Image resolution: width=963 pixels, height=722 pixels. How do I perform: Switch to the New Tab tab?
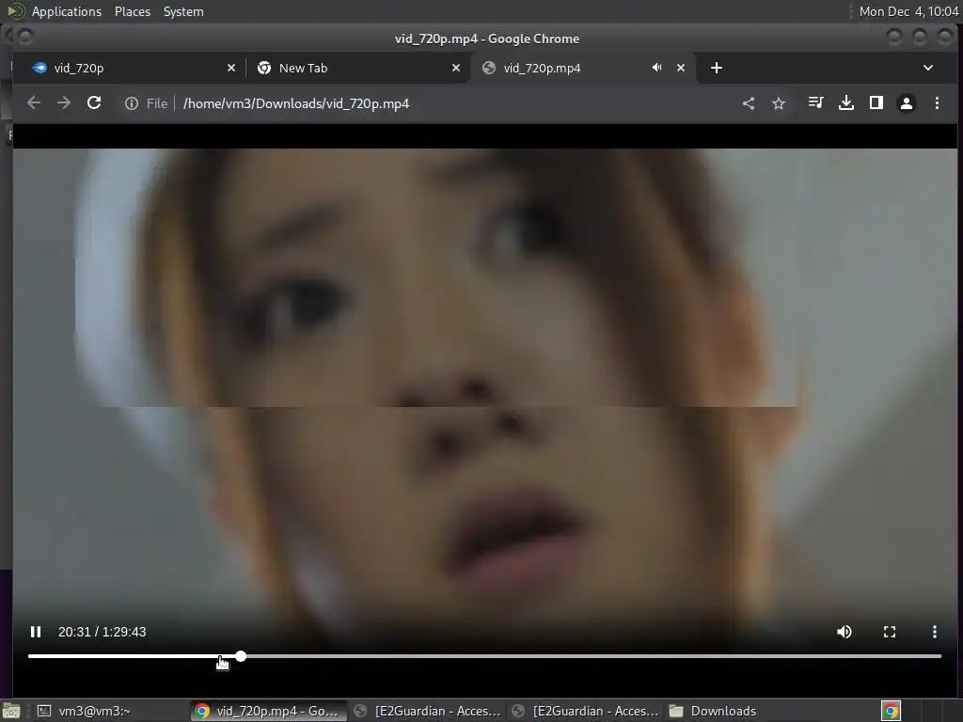(x=358, y=68)
